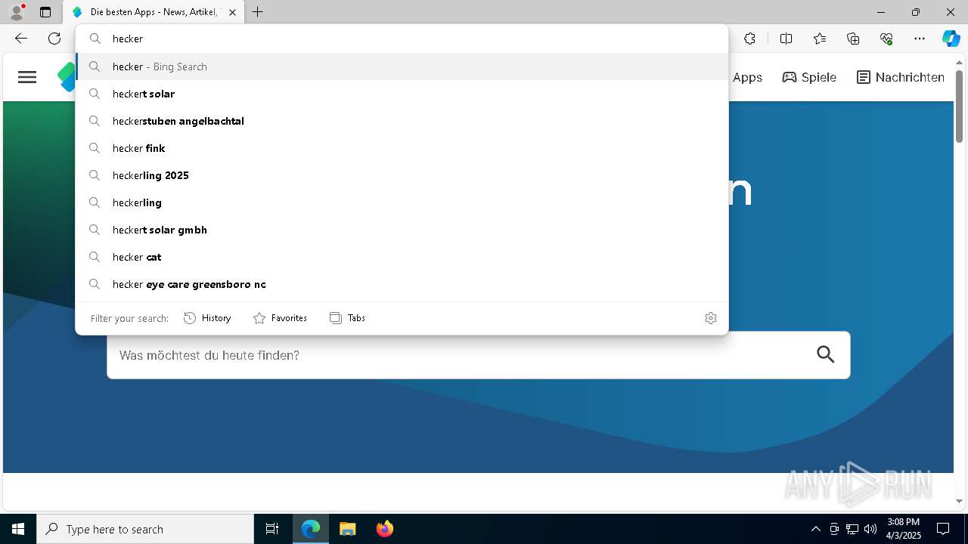Open clock showing 3:08 PM
This screenshot has height=544, width=968.
pos(904,529)
